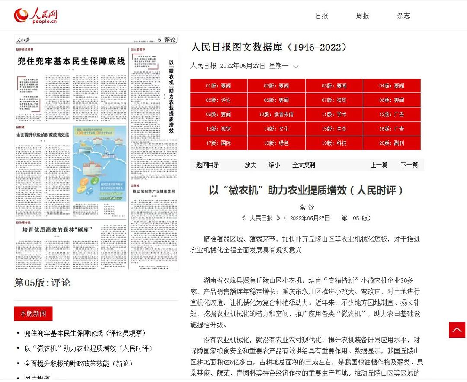Open edition 07版: 视觉
The height and width of the screenshot is (382, 467).
coord(334,100)
